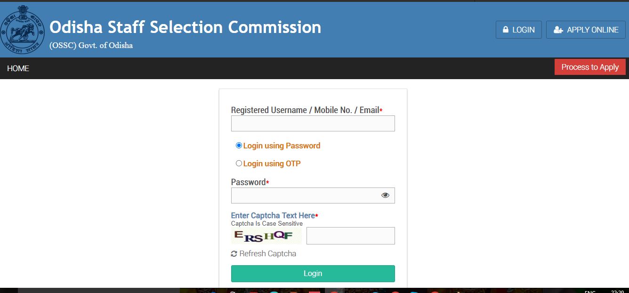
Task: Open APPLY ONLINE in the header
Action: (586, 29)
